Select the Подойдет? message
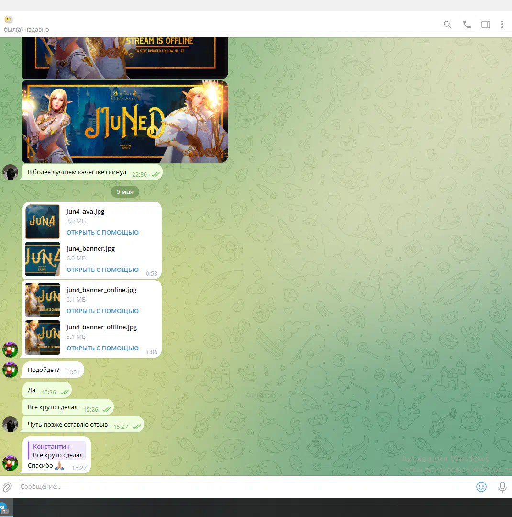The height and width of the screenshot is (517, 512). [53, 370]
